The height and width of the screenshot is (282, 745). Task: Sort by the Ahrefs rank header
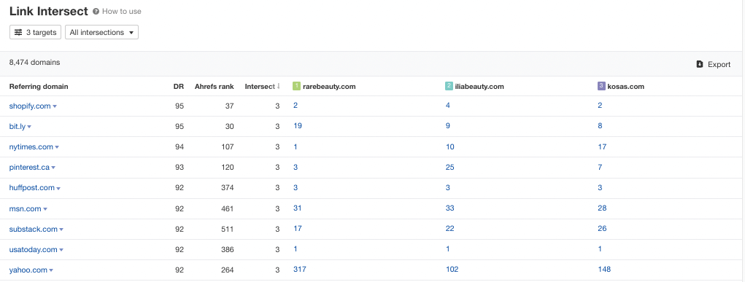pyautogui.click(x=215, y=87)
